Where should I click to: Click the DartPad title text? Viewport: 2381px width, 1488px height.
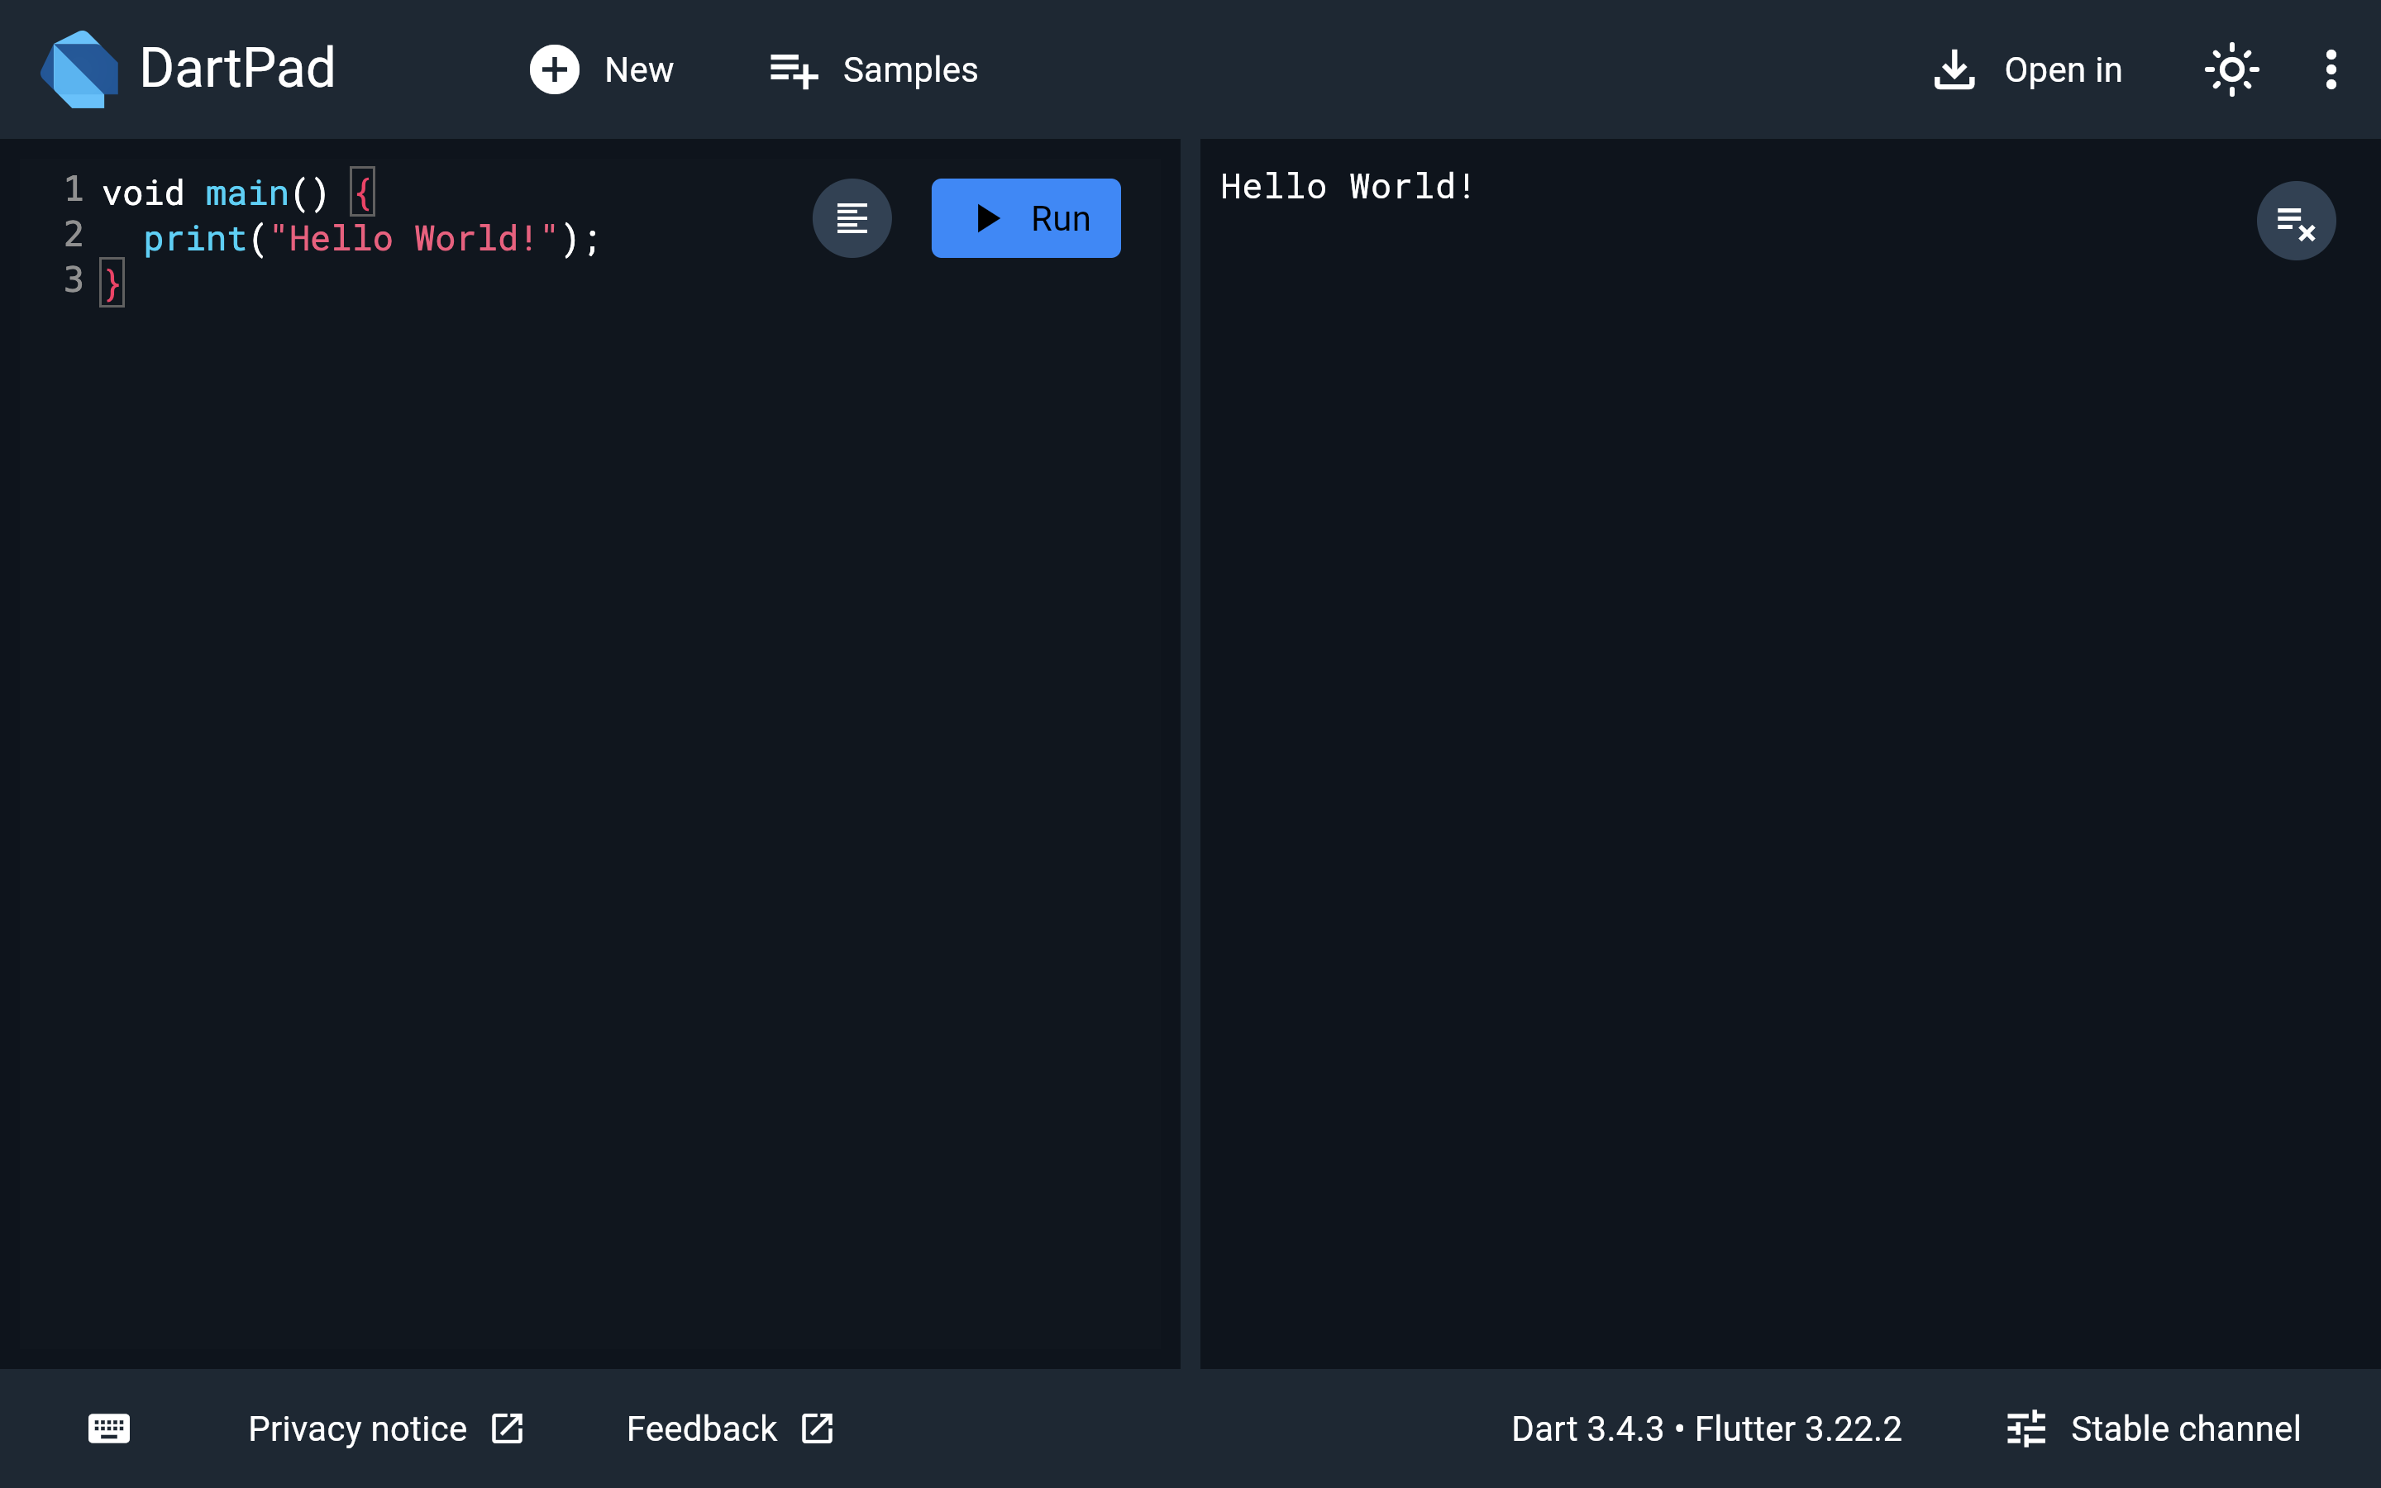coord(237,69)
